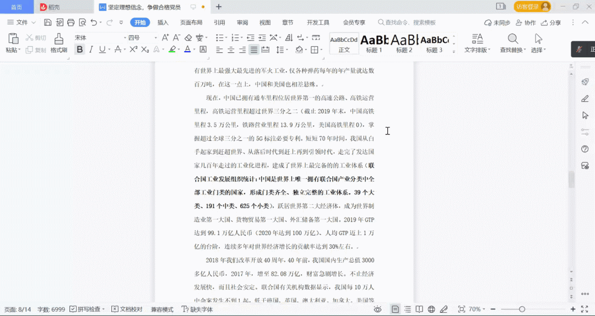Click the font color A swatch
This screenshot has width=595, height=316.
[187, 50]
